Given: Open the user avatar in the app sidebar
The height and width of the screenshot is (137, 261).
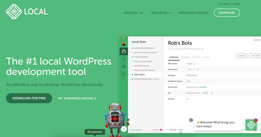Looking at the screenshot, I should (x=124, y=44).
